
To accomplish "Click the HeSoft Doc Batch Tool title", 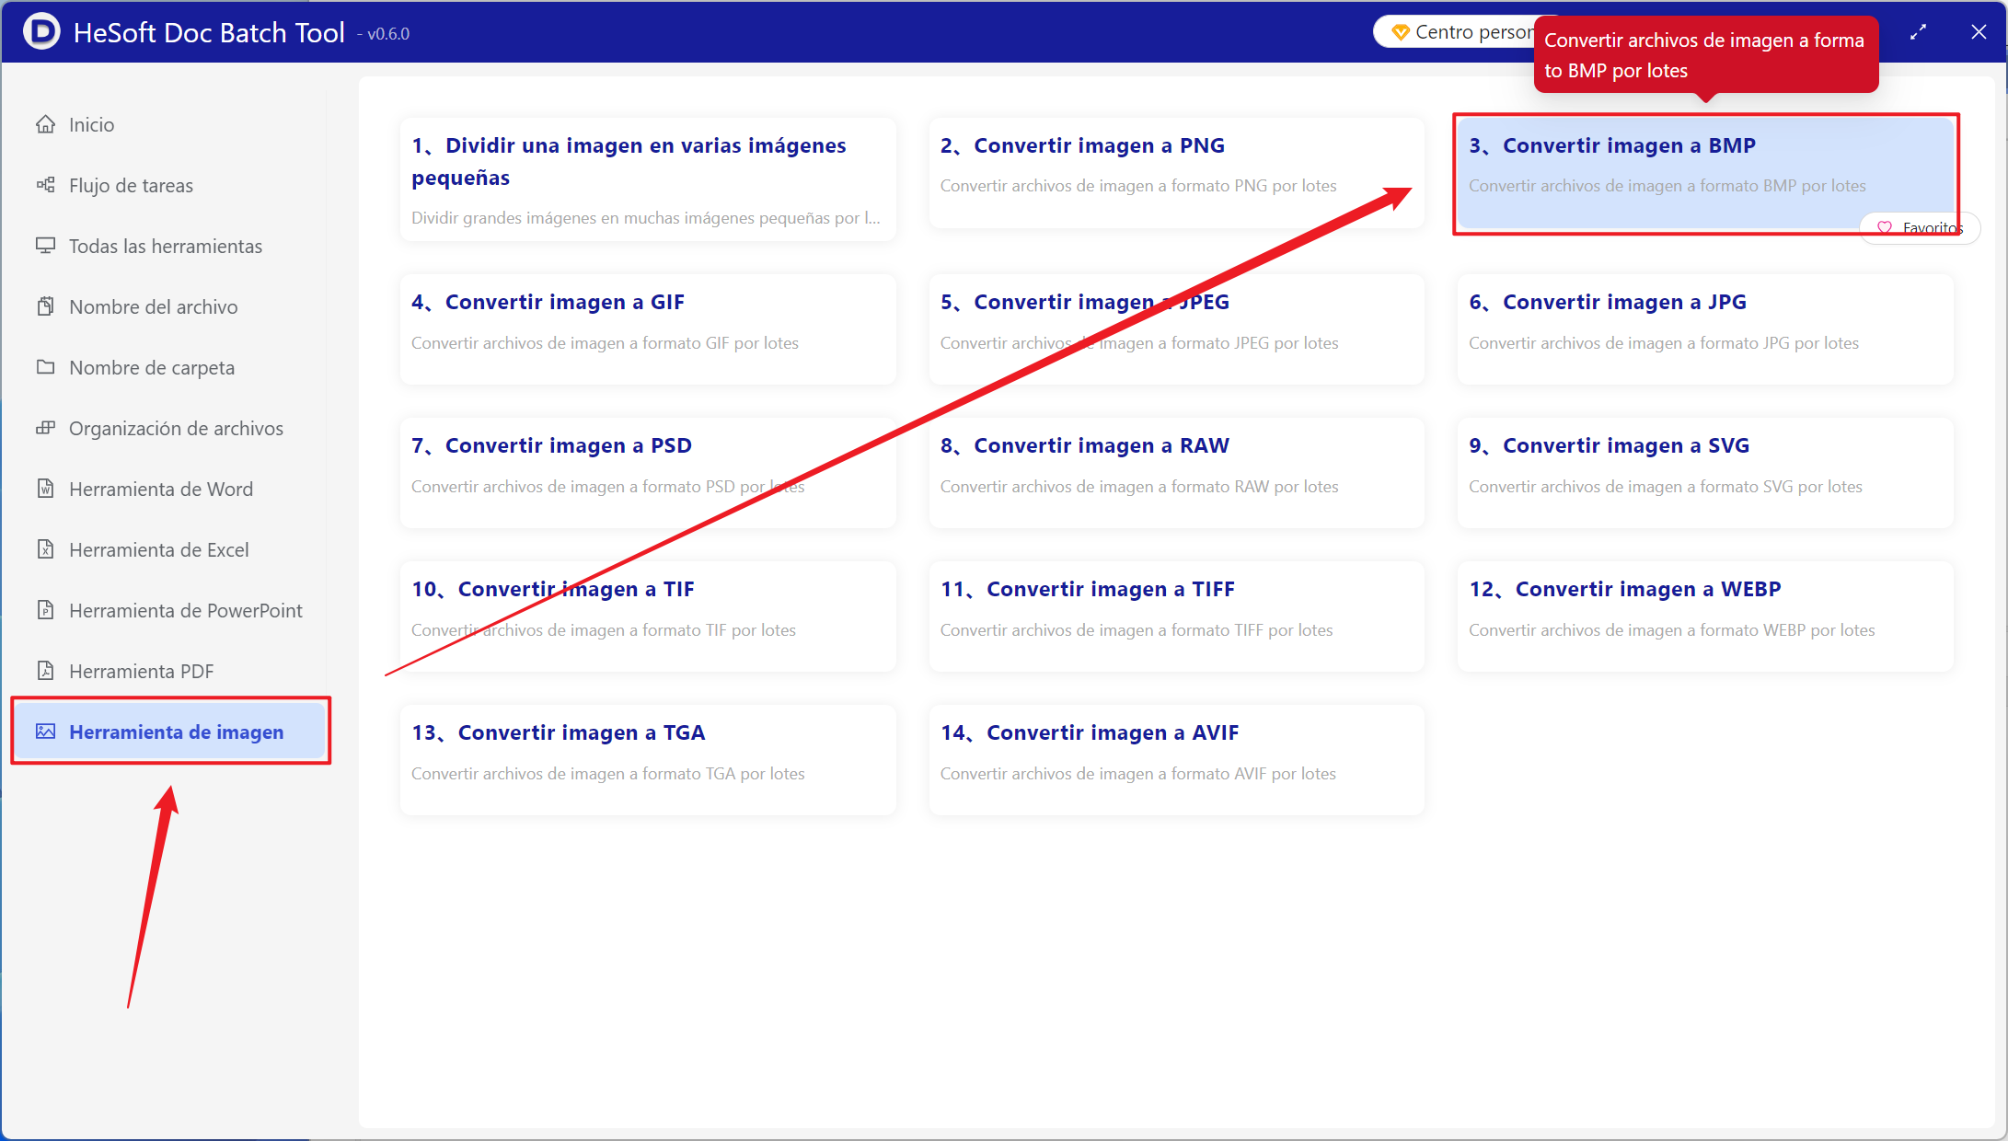I will pos(209,32).
